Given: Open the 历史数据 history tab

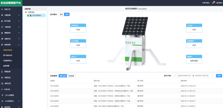Looking at the screenshot, I should point(71,76).
